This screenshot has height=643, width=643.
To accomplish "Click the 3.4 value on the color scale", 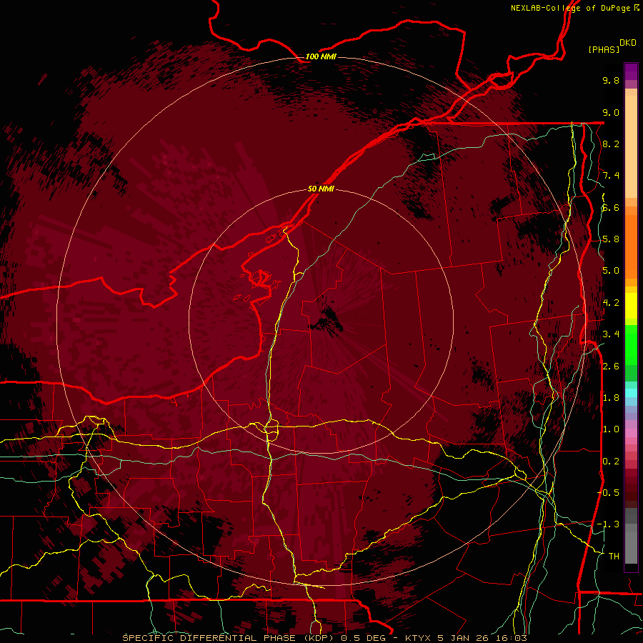I will [x=611, y=334].
